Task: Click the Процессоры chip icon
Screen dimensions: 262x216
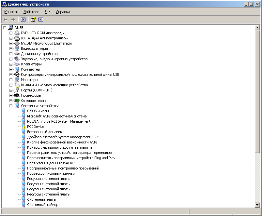Action: (x=17, y=95)
